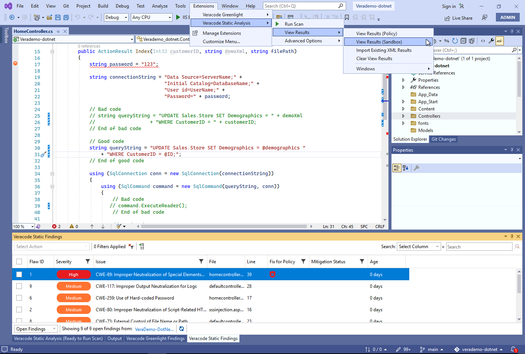Click the Save floppy disk icon
This screenshot has height=354, width=525.
click(x=58, y=17)
